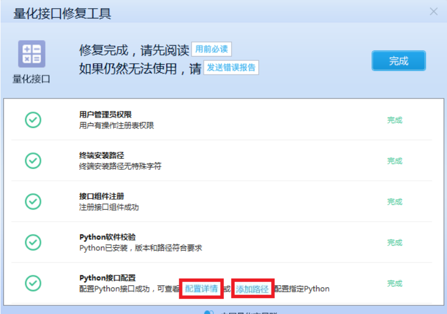447x314 pixels.
Task: Click 完成 status next to 用户管理员权限
Action: [x=394, y=120]
